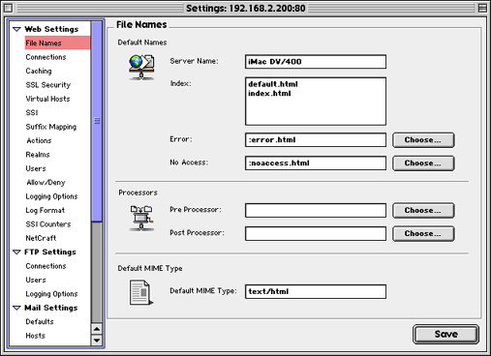Click the Default MIME Type field
491x356 pixels.
tap(316, 291)
